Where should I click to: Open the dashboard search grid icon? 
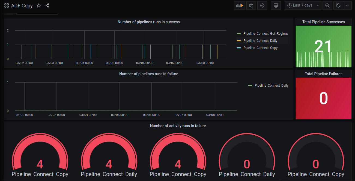click(x=7, y=5)
